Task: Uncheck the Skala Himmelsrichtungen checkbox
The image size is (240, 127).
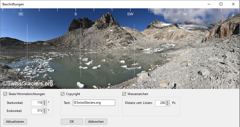Action: click(x=5, y=94)
